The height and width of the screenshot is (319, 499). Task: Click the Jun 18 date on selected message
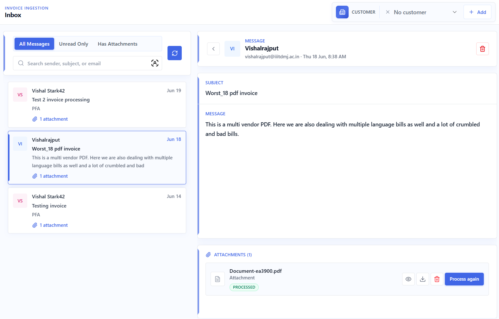tap(174, 139)
